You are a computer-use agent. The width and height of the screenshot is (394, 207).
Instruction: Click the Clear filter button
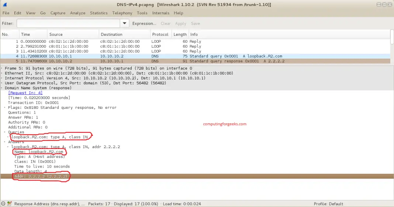click(166, 23)
